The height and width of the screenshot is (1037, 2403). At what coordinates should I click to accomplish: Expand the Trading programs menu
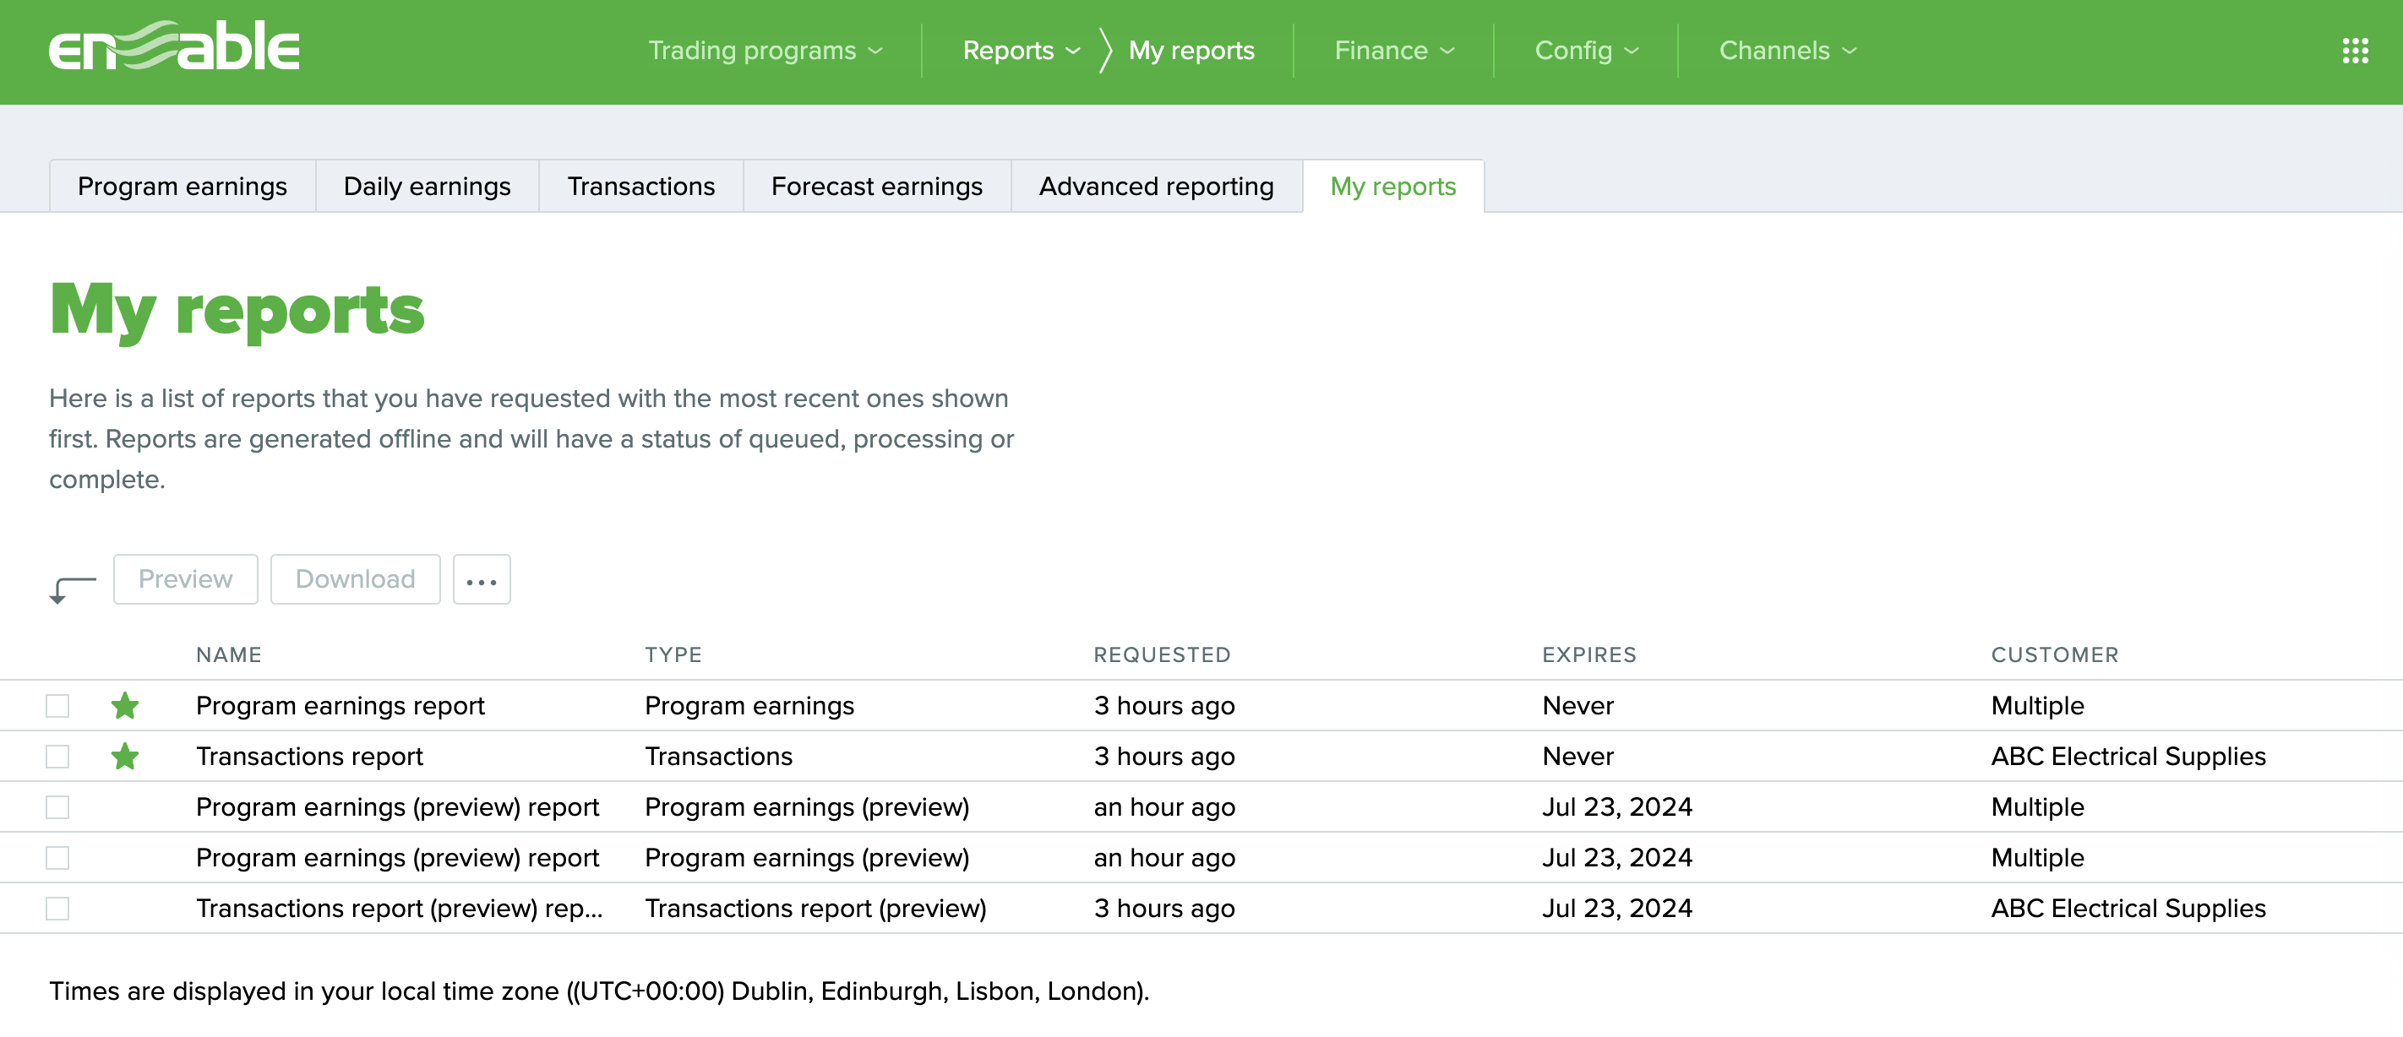point(764,51)
